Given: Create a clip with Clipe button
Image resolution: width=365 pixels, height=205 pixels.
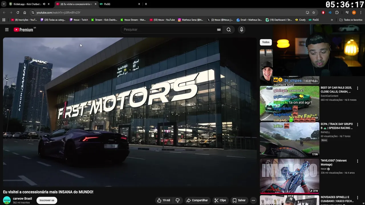Looking at the screenshot, I should tap(220, 200).
